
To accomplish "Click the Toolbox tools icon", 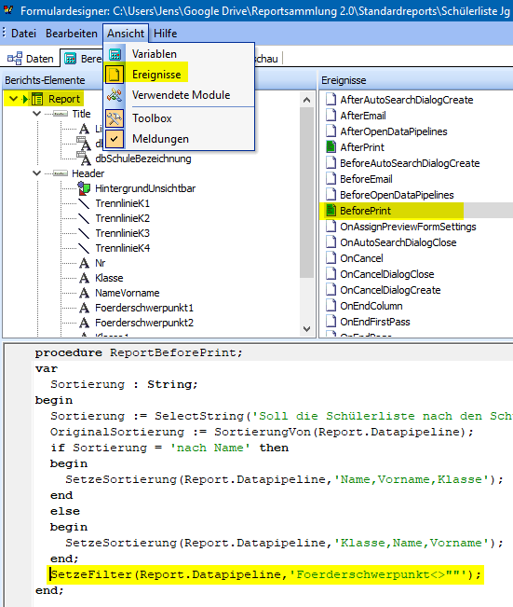I will click(115, 118).
